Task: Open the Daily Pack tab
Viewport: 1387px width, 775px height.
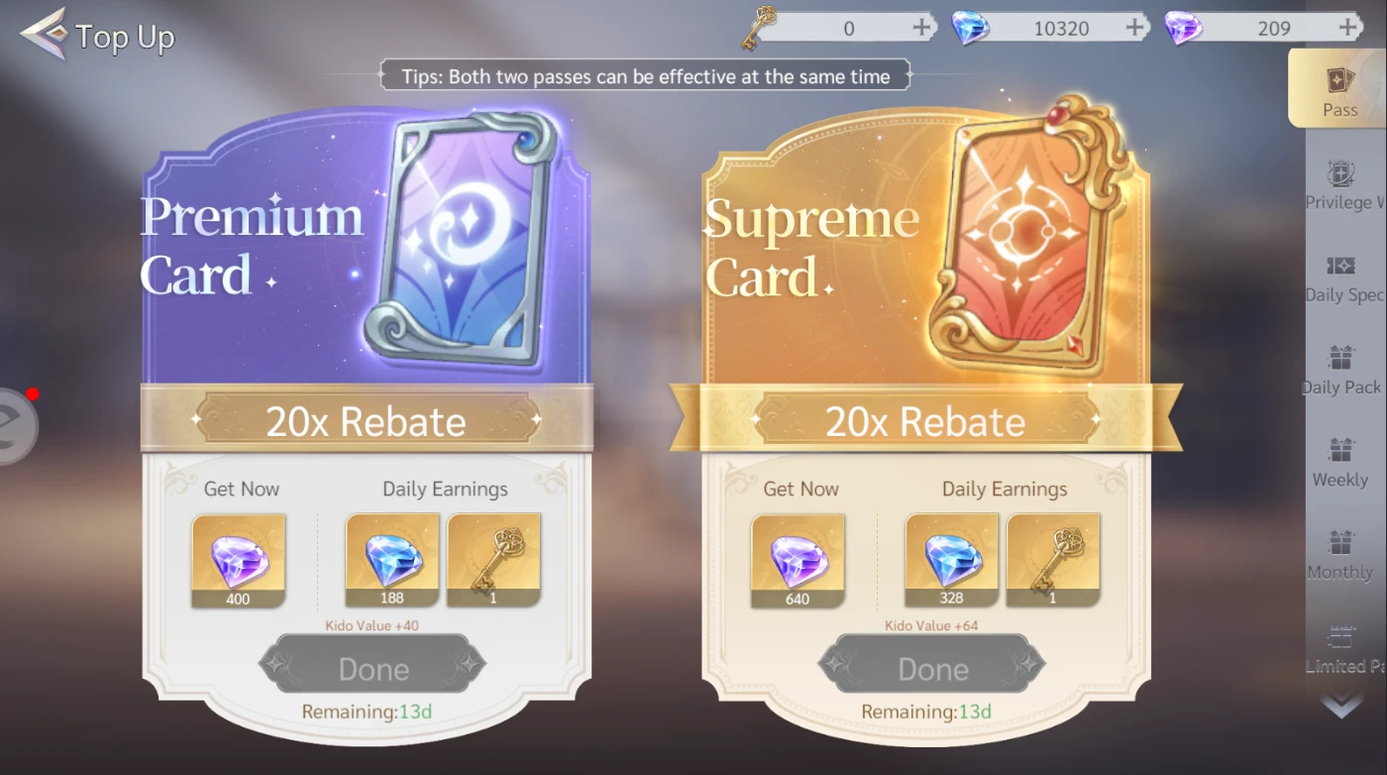Action: coord(1341,371)
